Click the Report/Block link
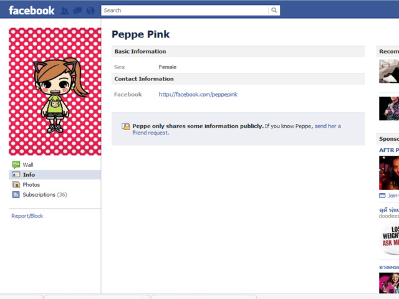The image size is (399, 299). tap(27, 216)
